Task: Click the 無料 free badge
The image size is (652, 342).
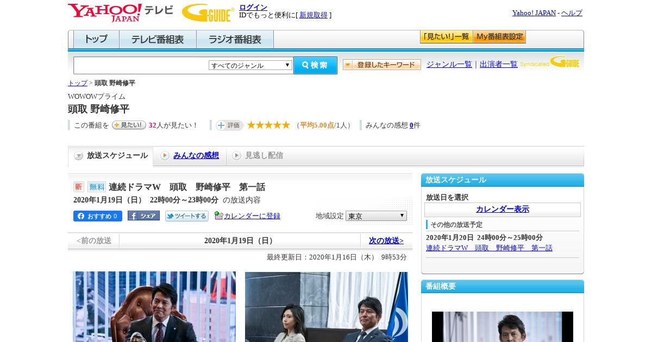Action: point(97,187)
